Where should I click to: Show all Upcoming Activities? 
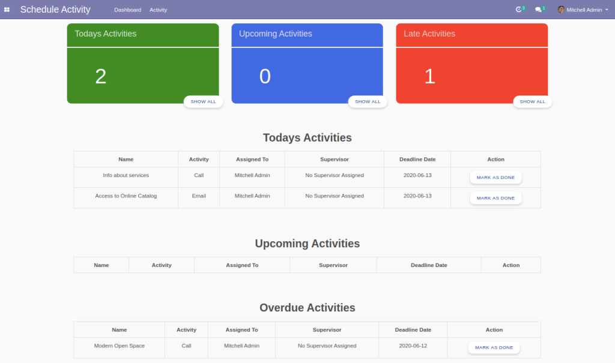point(368,101)
